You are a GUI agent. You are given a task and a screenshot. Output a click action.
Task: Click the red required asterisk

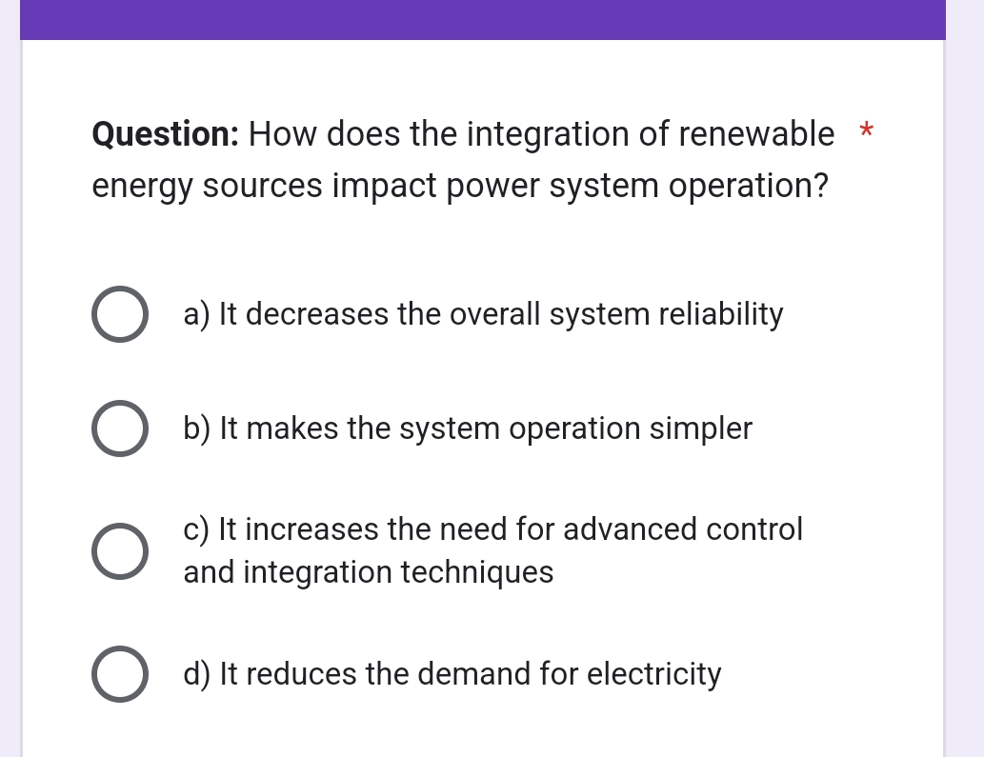click(x=867, y=131)
